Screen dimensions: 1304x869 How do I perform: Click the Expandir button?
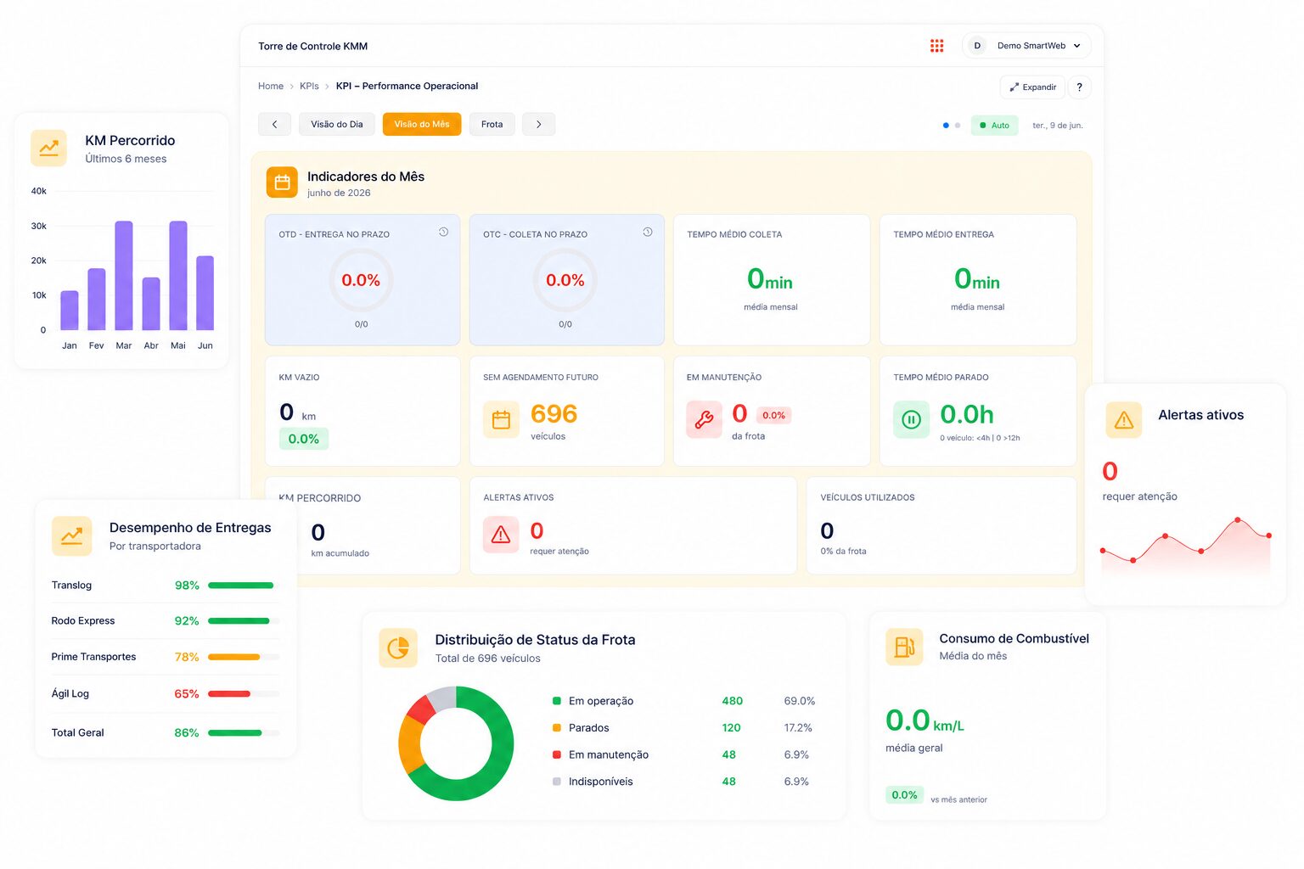point(1032,87)
